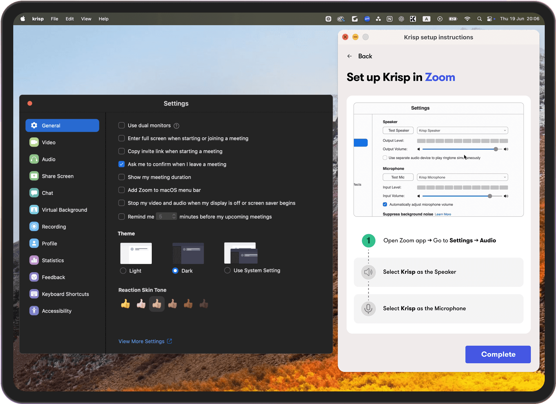Open the Zoom icon in the menu bar
The width and height of the screenshot is (556, 404).
(367, 19)
